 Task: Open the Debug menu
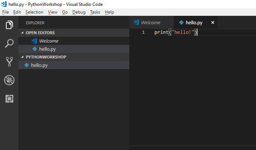pyautogui.click(x=79, y=12)
